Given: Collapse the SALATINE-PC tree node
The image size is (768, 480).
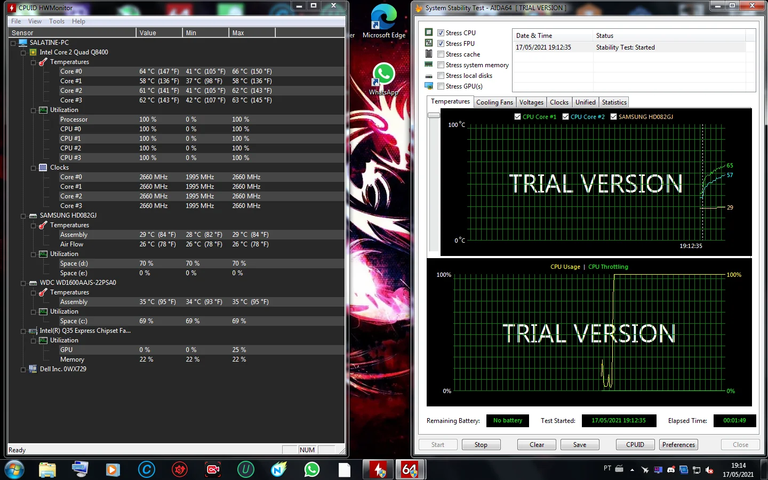Looking at the screenshot, I should 13,43.
